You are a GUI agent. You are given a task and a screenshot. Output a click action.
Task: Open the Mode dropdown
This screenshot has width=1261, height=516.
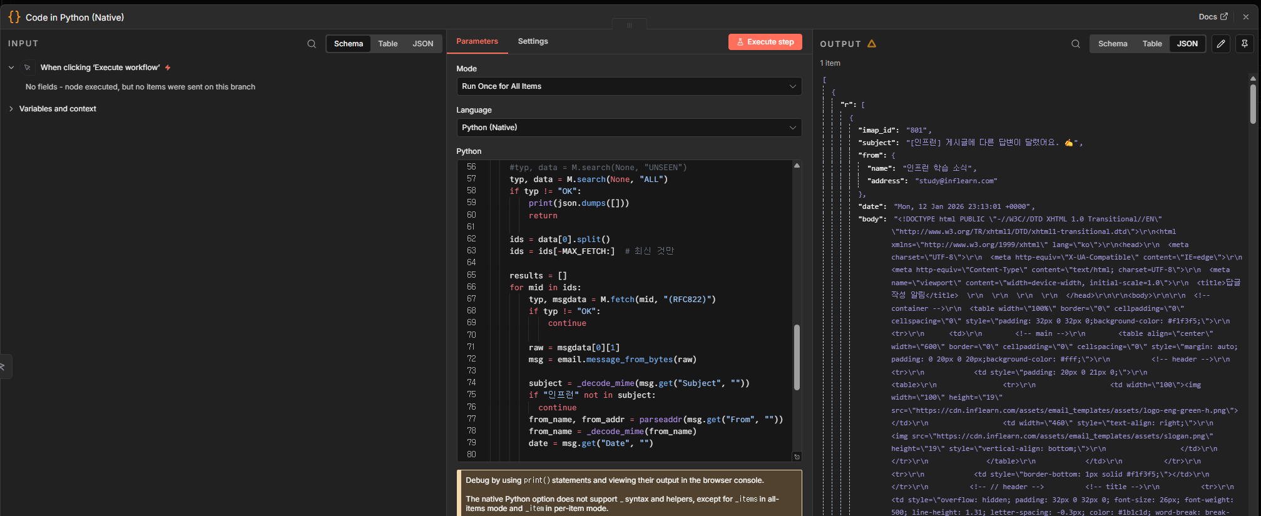click(x=628, y=86)
